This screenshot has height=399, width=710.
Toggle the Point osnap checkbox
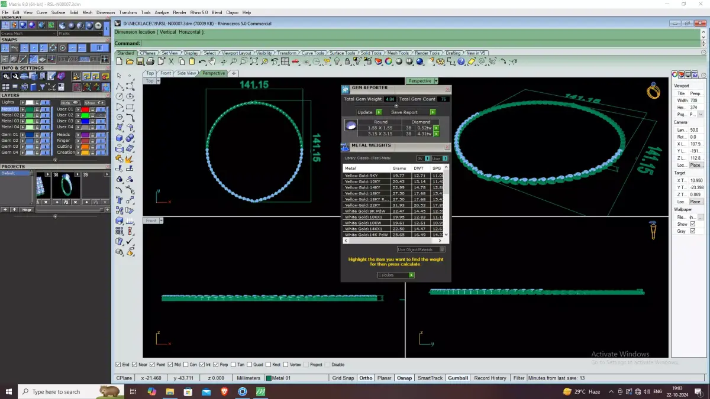(x=153, y=365)
